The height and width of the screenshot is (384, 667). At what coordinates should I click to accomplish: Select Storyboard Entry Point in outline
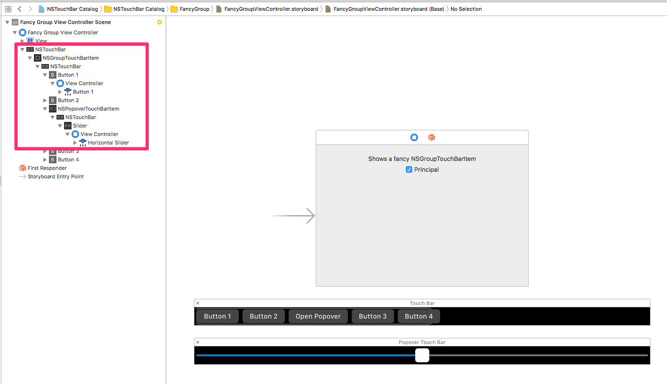(56, 176)
